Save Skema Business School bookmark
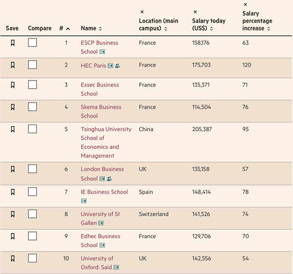 click(x=13, y=107)
